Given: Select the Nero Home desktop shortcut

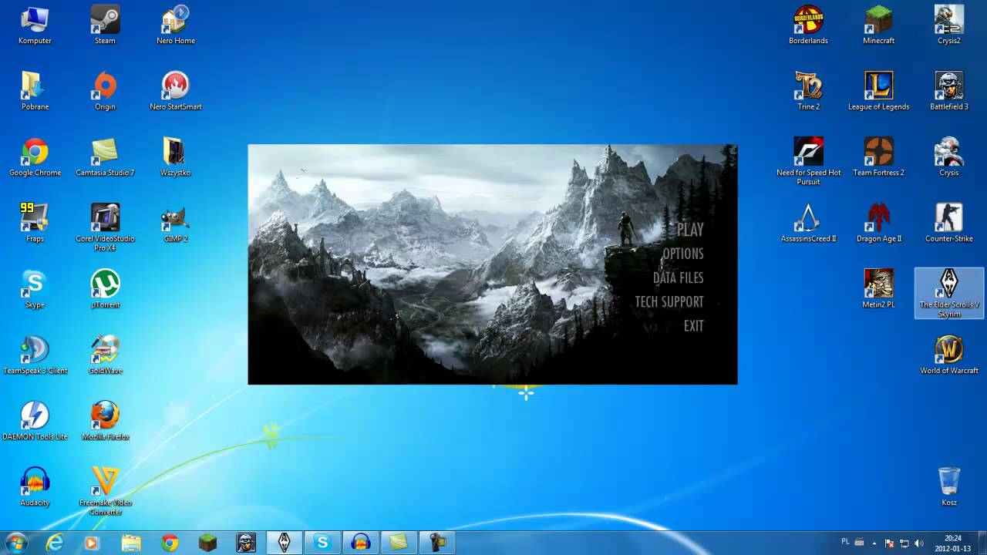Looking at the screenshot, I should pyautogui.click(x=176, y=25).
